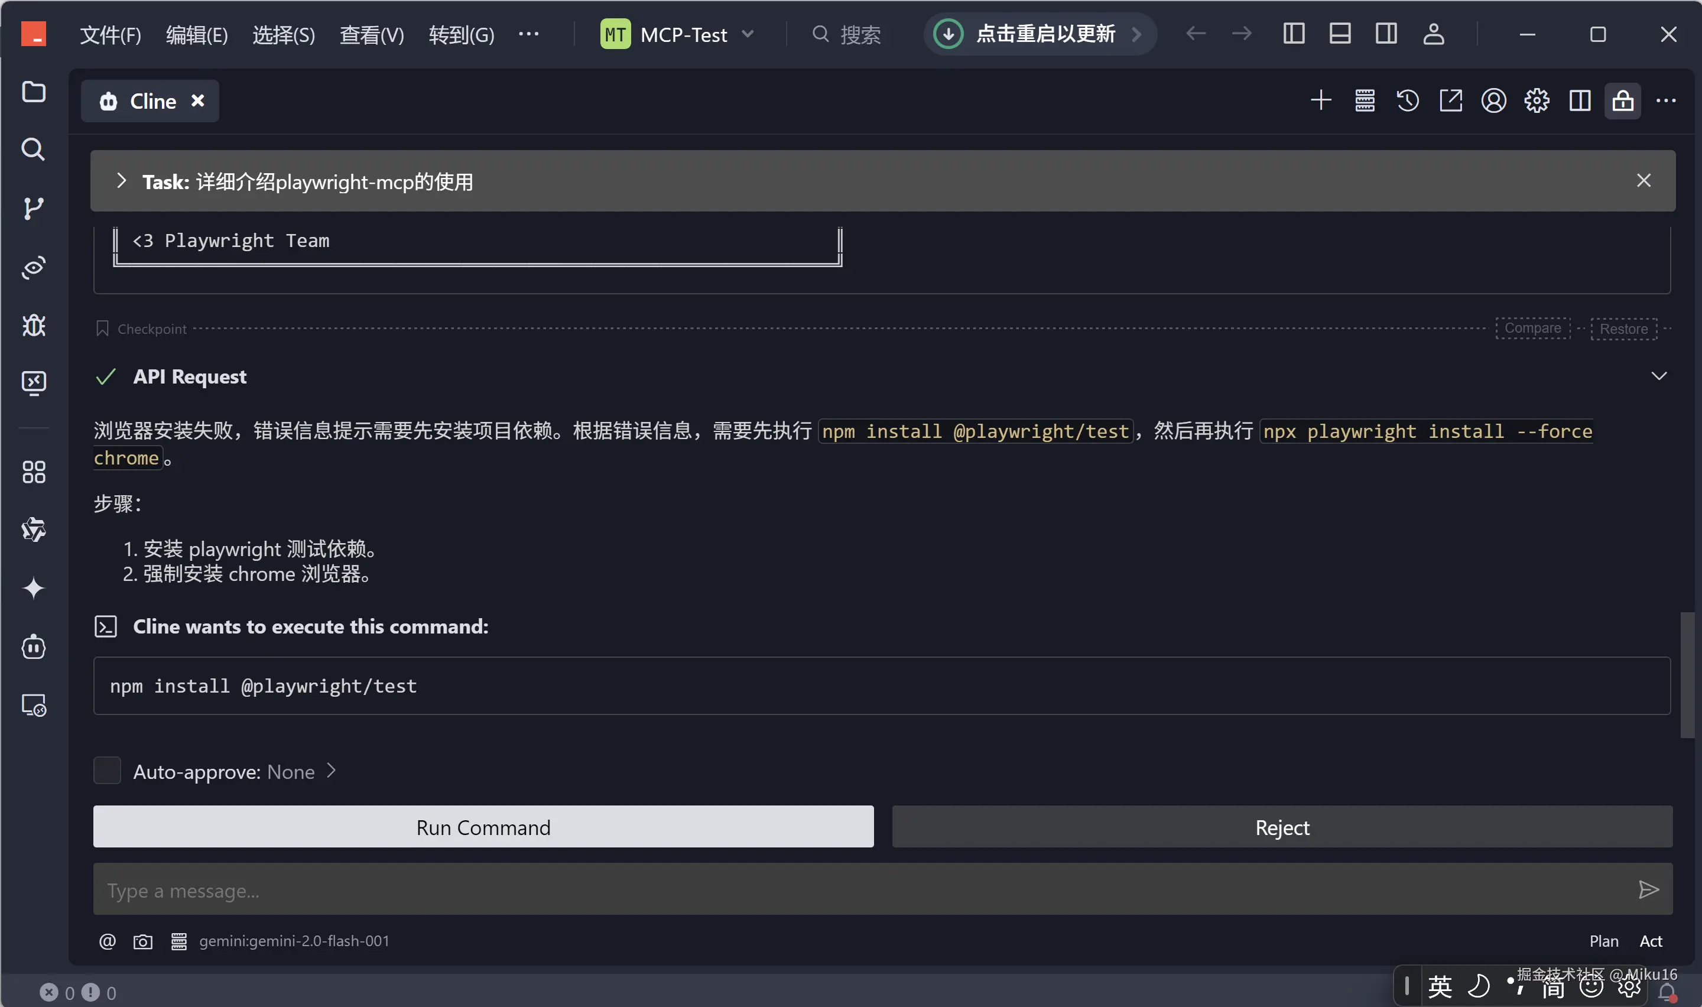This screenshot has height=1007, width=1702.
Task: Open the 文件(F) menu
Action: coord(110,35)
